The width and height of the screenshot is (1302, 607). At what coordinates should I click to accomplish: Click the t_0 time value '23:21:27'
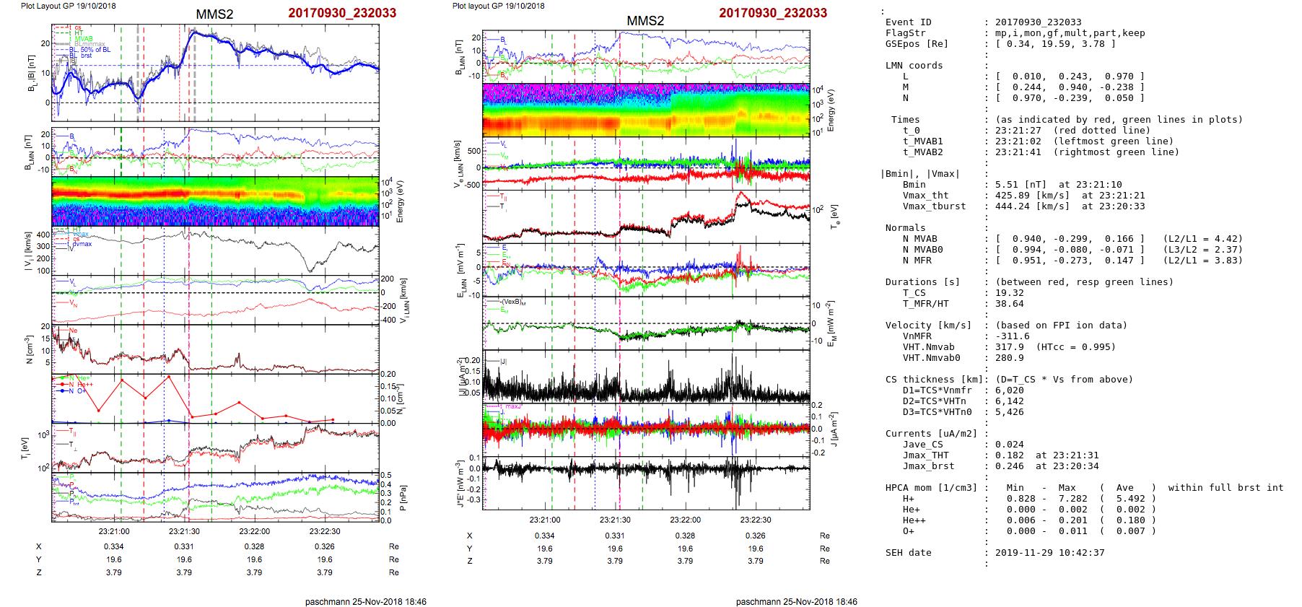(x=1018, y=131)
